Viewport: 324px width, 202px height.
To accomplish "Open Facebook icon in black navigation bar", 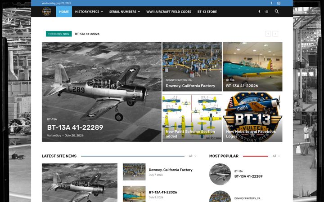I will [x=259, y=12].
